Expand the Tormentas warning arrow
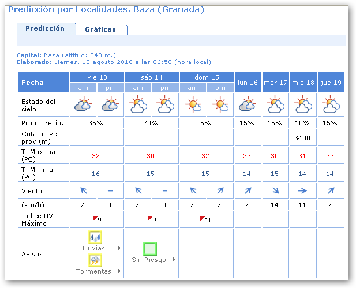 119,271
